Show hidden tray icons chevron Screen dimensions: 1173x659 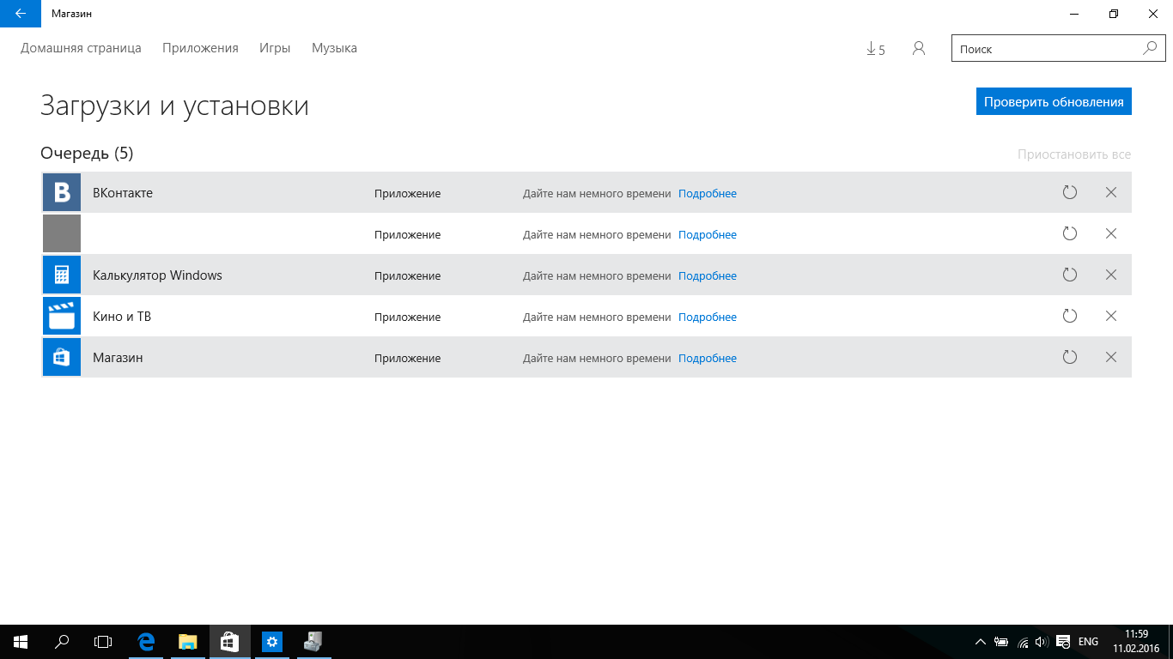tap(981, 642)
